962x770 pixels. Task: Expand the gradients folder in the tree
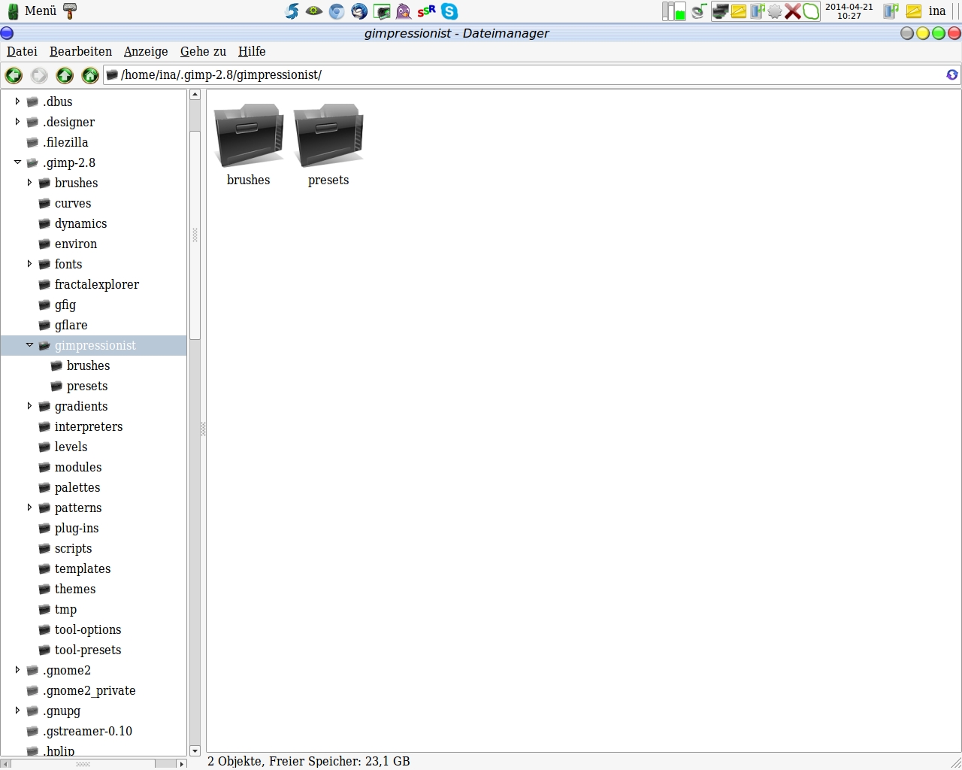[x=30, y=406]
